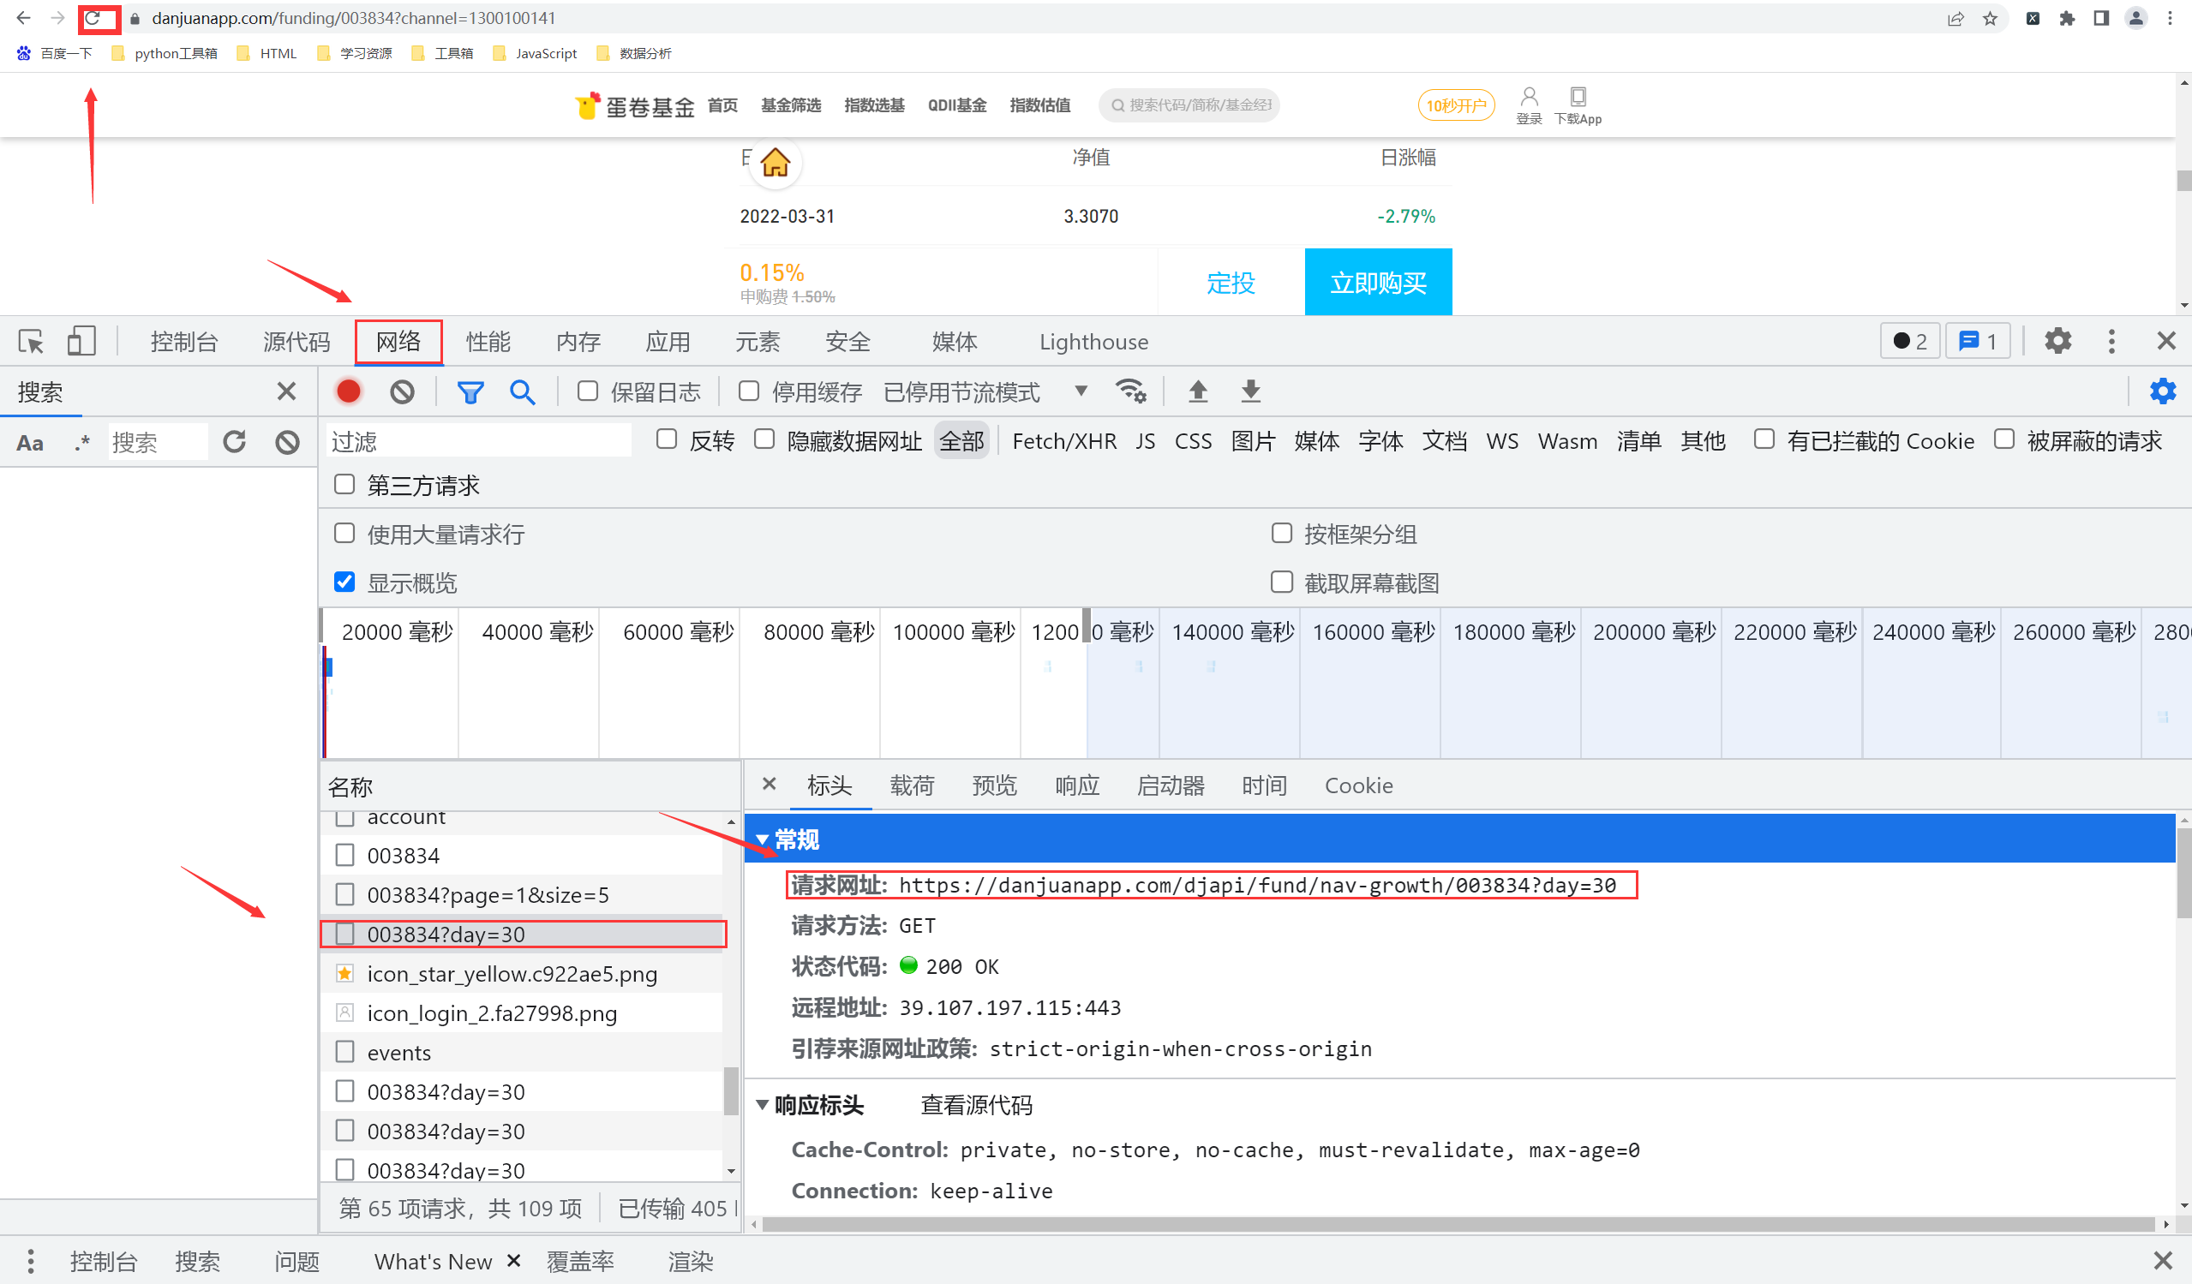Image resolution: width=2192 pixels, height=1284 pixels.
Task: Click the 过滤 filter input field
Action: click(478, 442)
